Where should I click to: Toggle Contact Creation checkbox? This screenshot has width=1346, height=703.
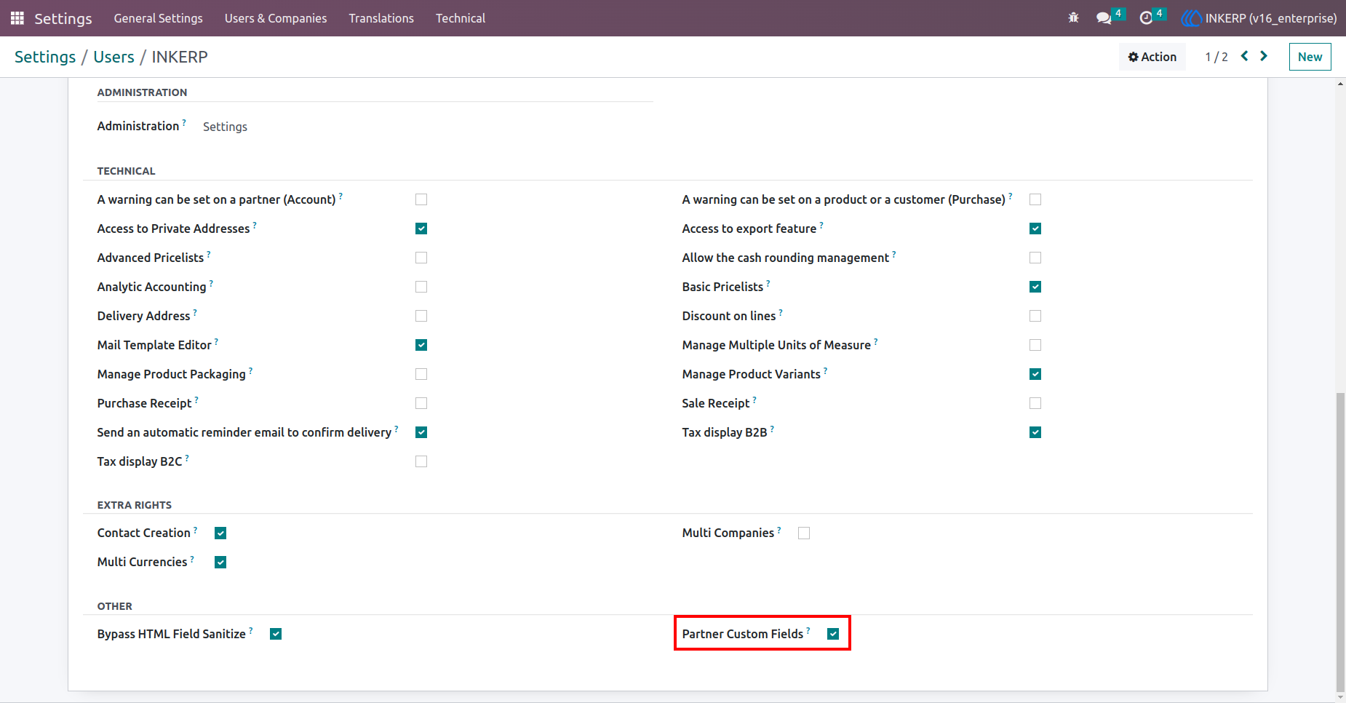tap(220, 533)
